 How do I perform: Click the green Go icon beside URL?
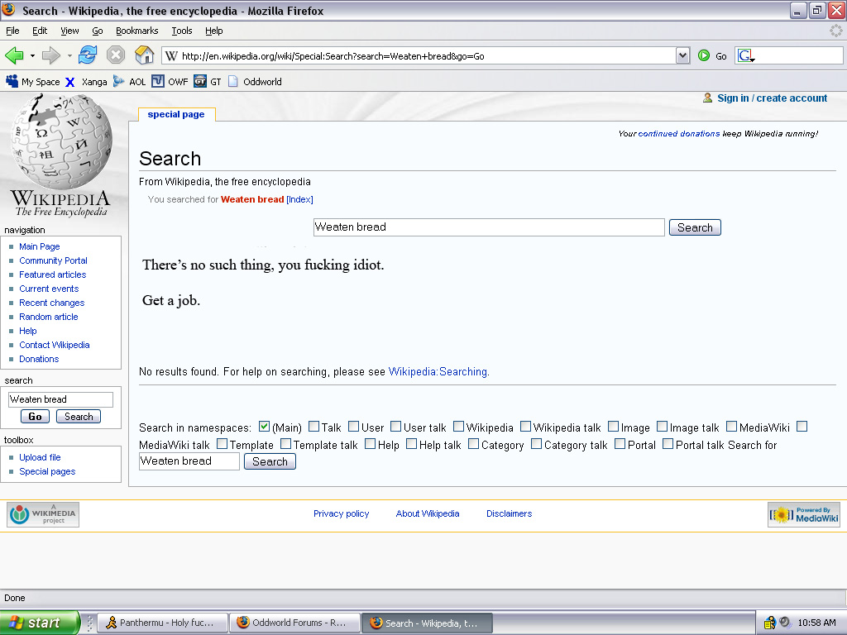point(704,55)
